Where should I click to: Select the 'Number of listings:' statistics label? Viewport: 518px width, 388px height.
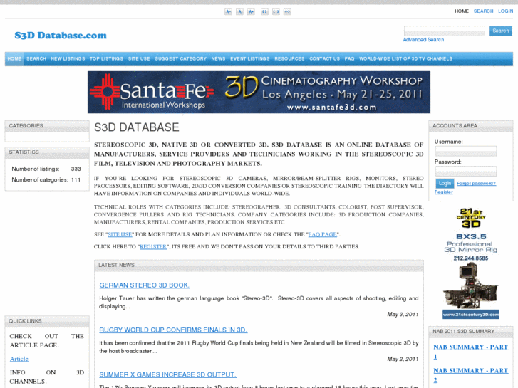[x=36, y=169]
